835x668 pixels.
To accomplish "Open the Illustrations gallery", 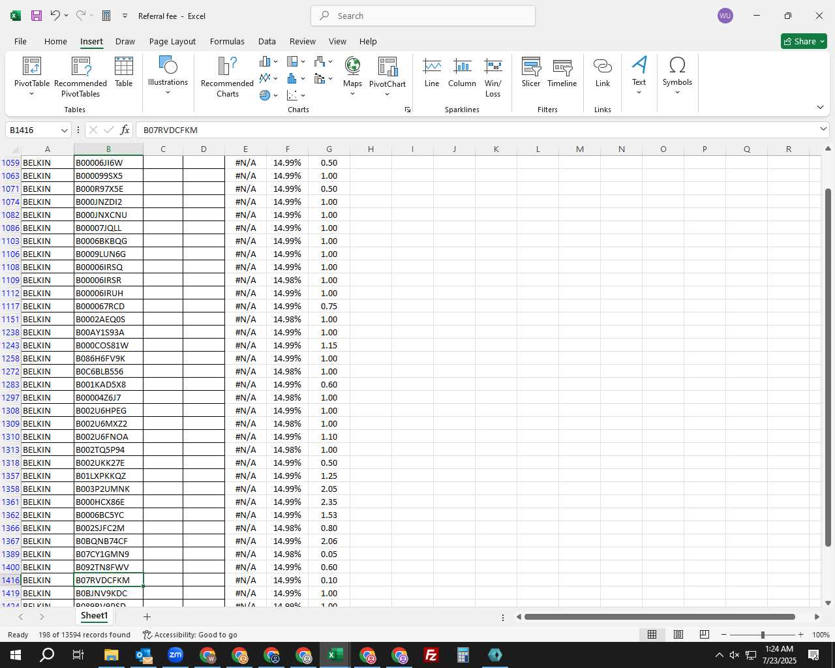I will click(x=168, y=76).
